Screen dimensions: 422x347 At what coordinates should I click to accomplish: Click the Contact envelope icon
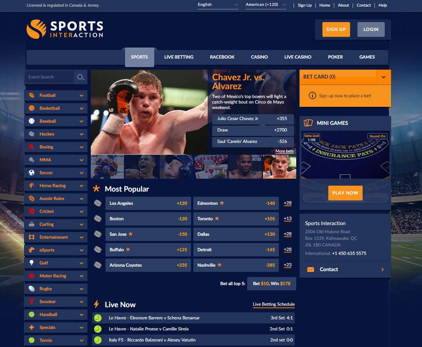click(311, 269)
